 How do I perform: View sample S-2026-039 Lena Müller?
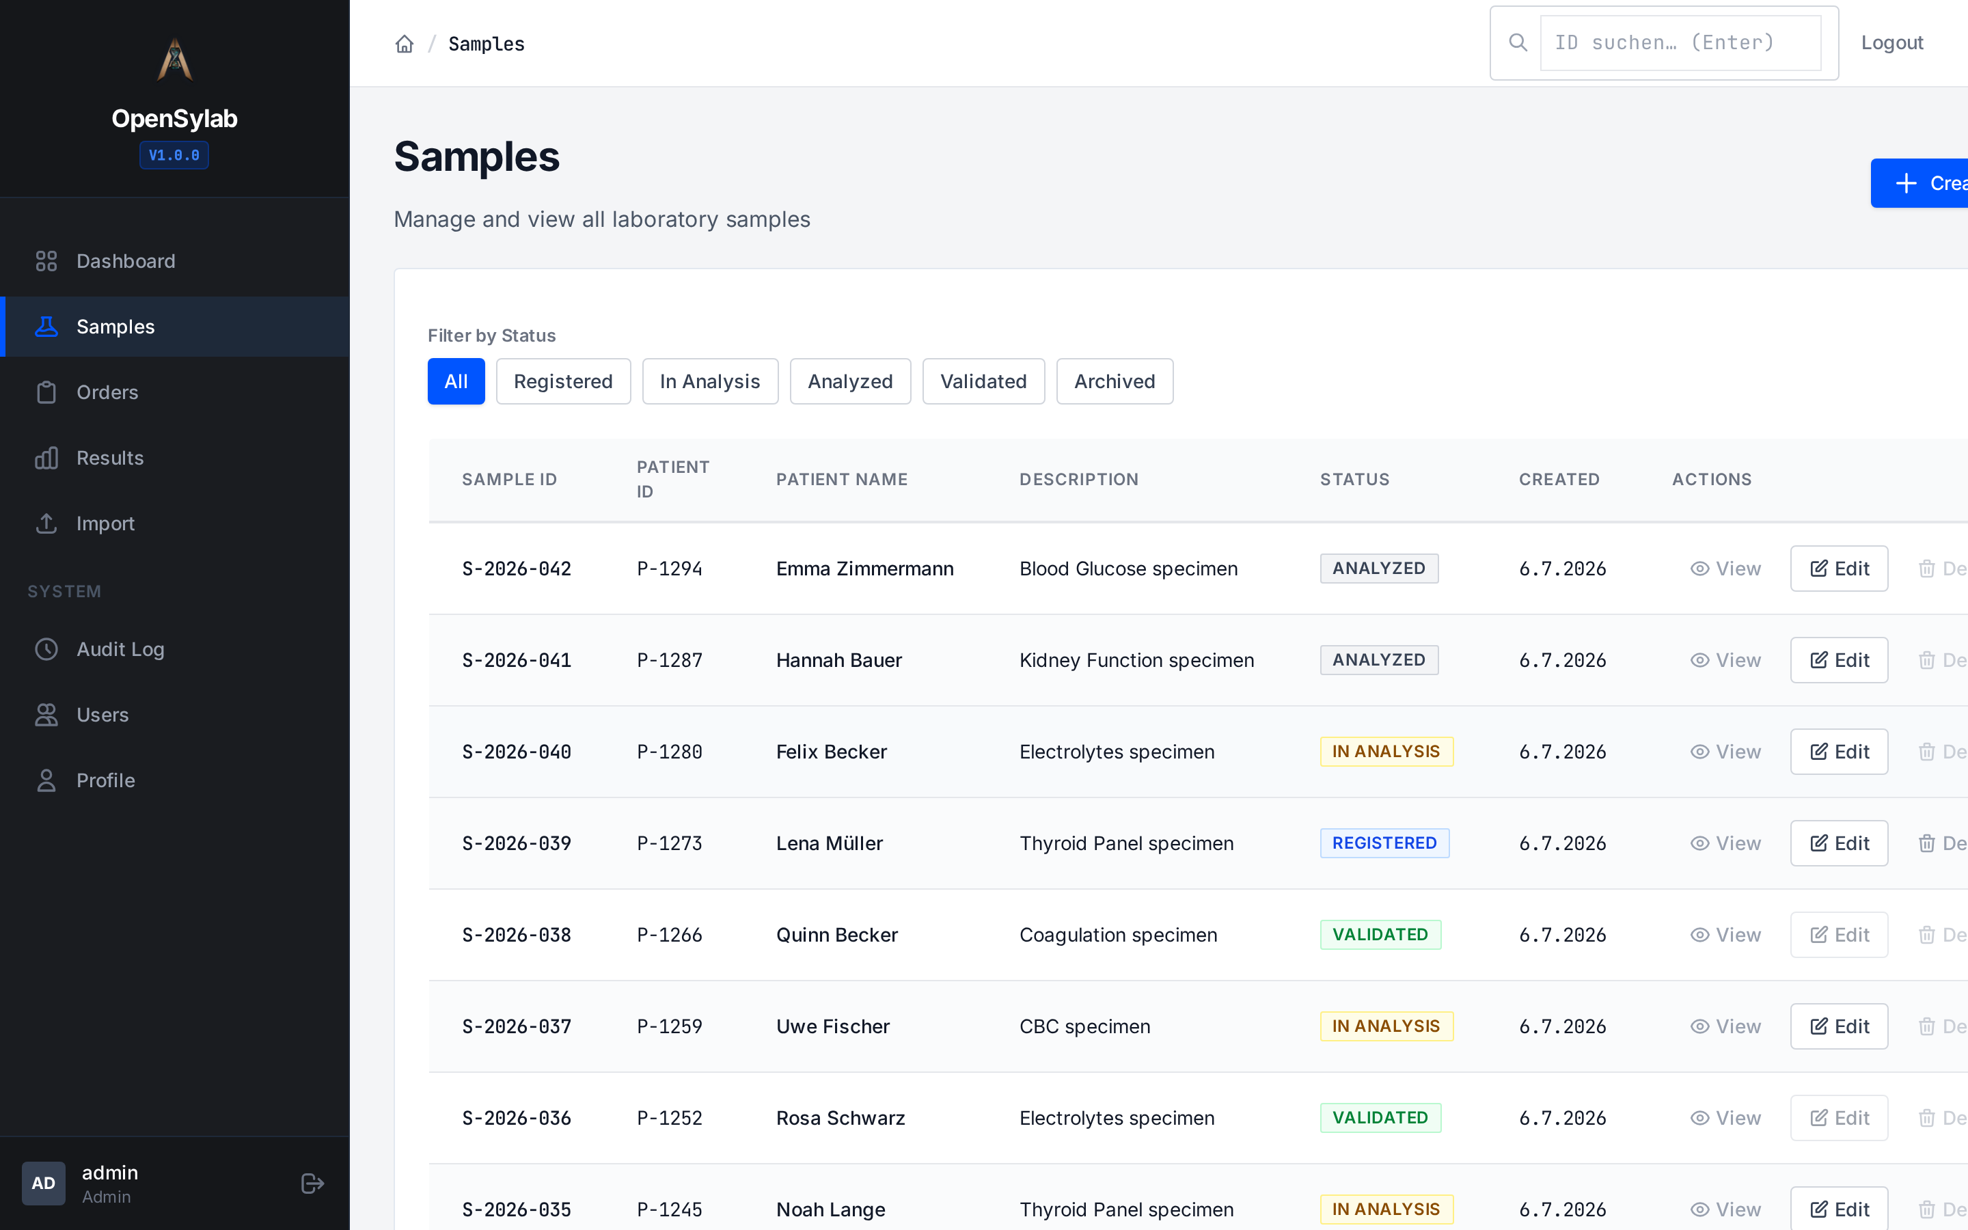tap(1725, 843)
